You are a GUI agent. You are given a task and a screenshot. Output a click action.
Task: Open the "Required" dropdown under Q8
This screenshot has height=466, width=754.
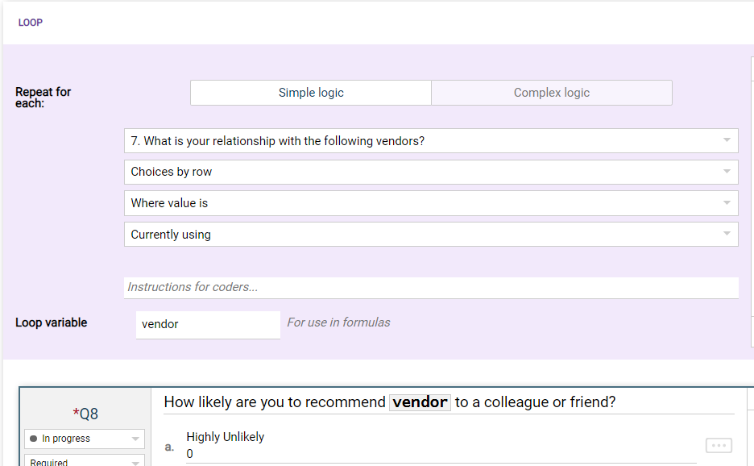coord(85,462)
